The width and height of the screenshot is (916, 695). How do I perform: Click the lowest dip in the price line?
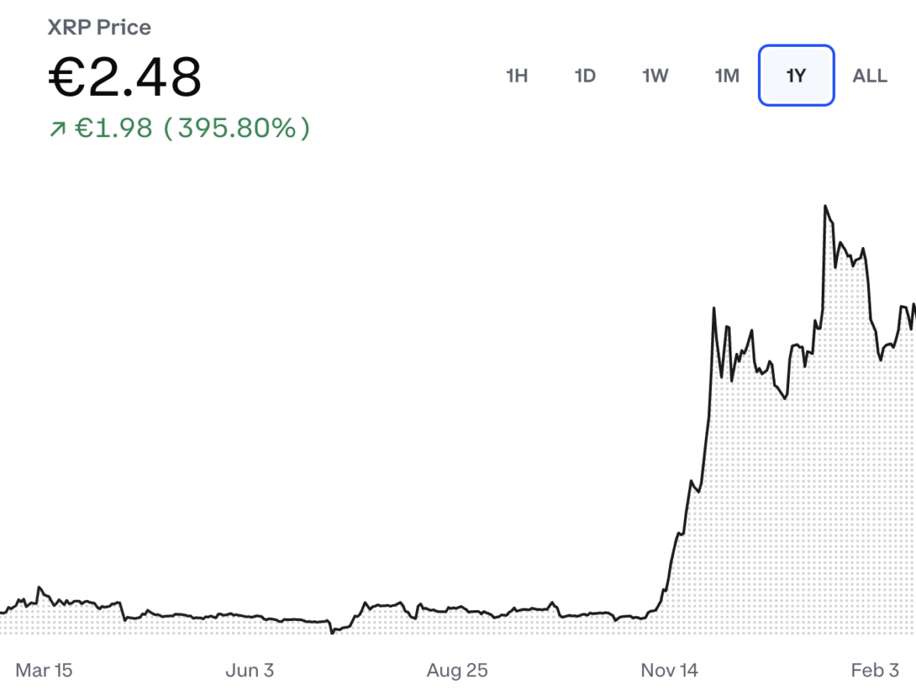(x=332, y=632)
